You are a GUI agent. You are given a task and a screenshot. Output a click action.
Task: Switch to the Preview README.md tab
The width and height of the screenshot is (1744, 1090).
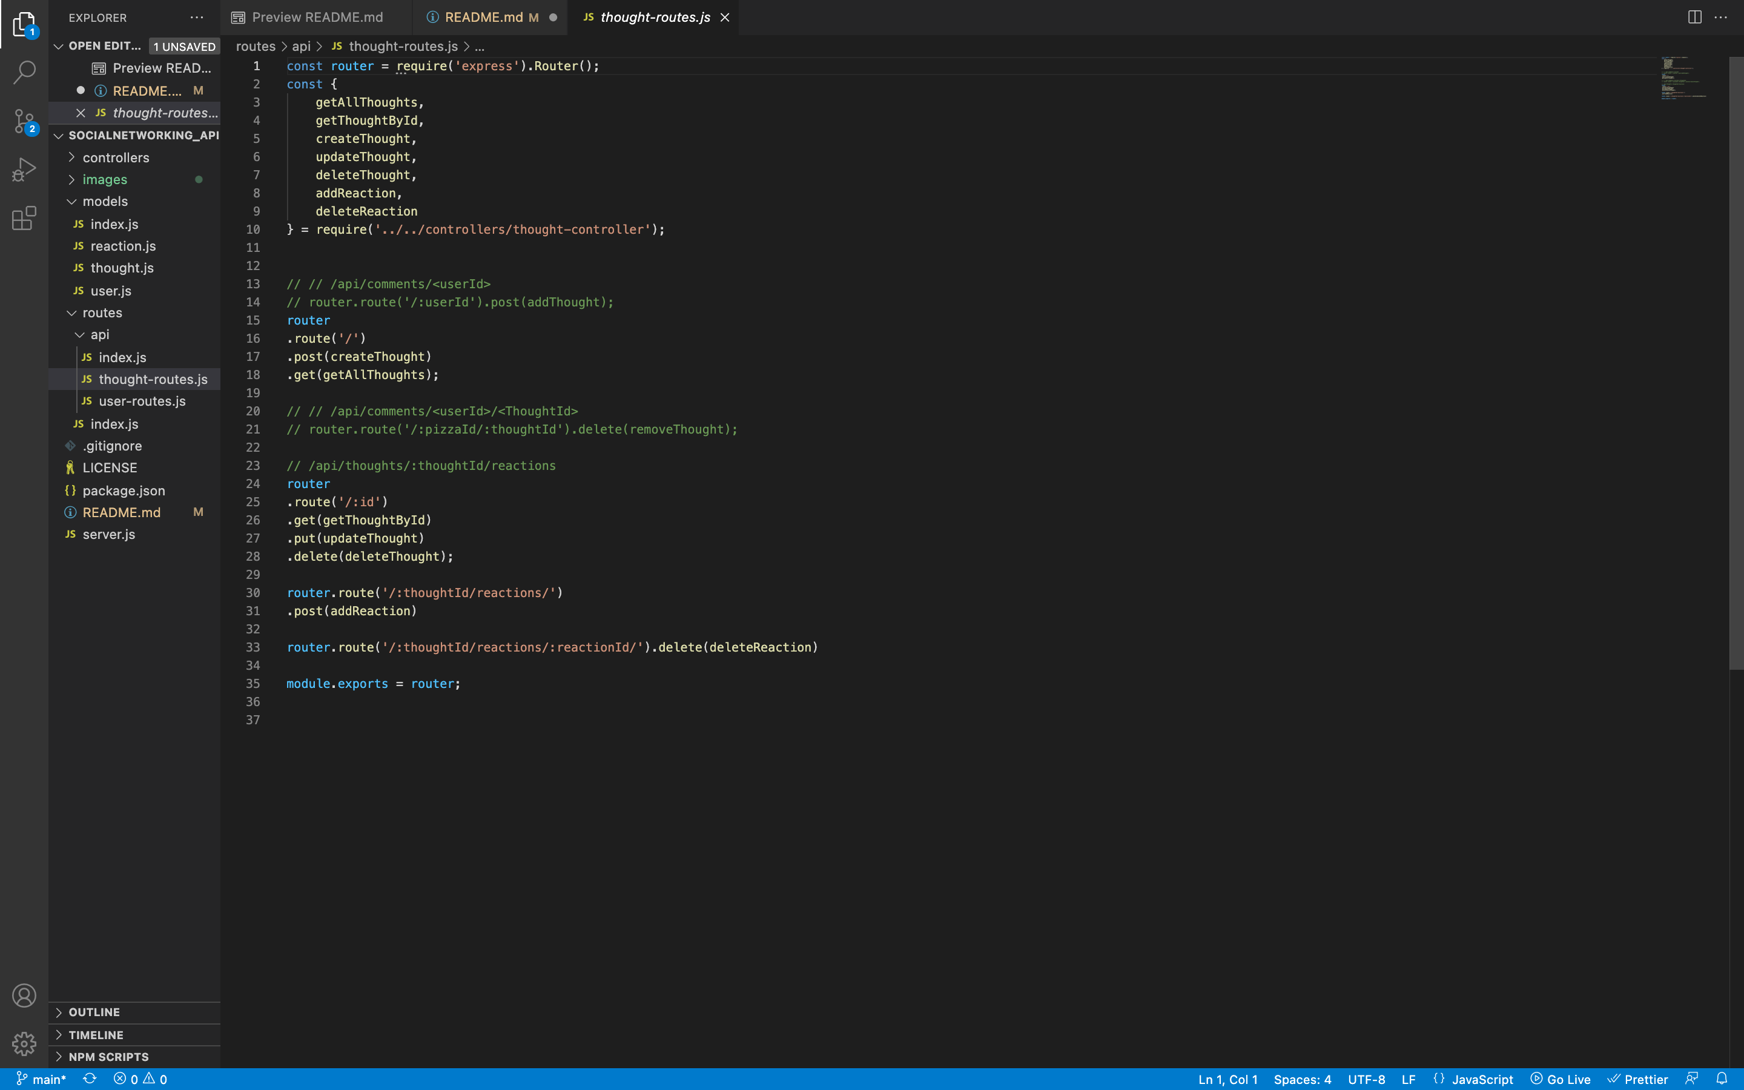[317, 18]
